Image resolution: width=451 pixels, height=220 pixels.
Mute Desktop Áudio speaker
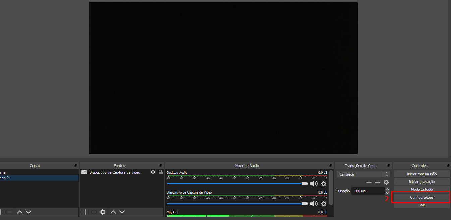314,184
